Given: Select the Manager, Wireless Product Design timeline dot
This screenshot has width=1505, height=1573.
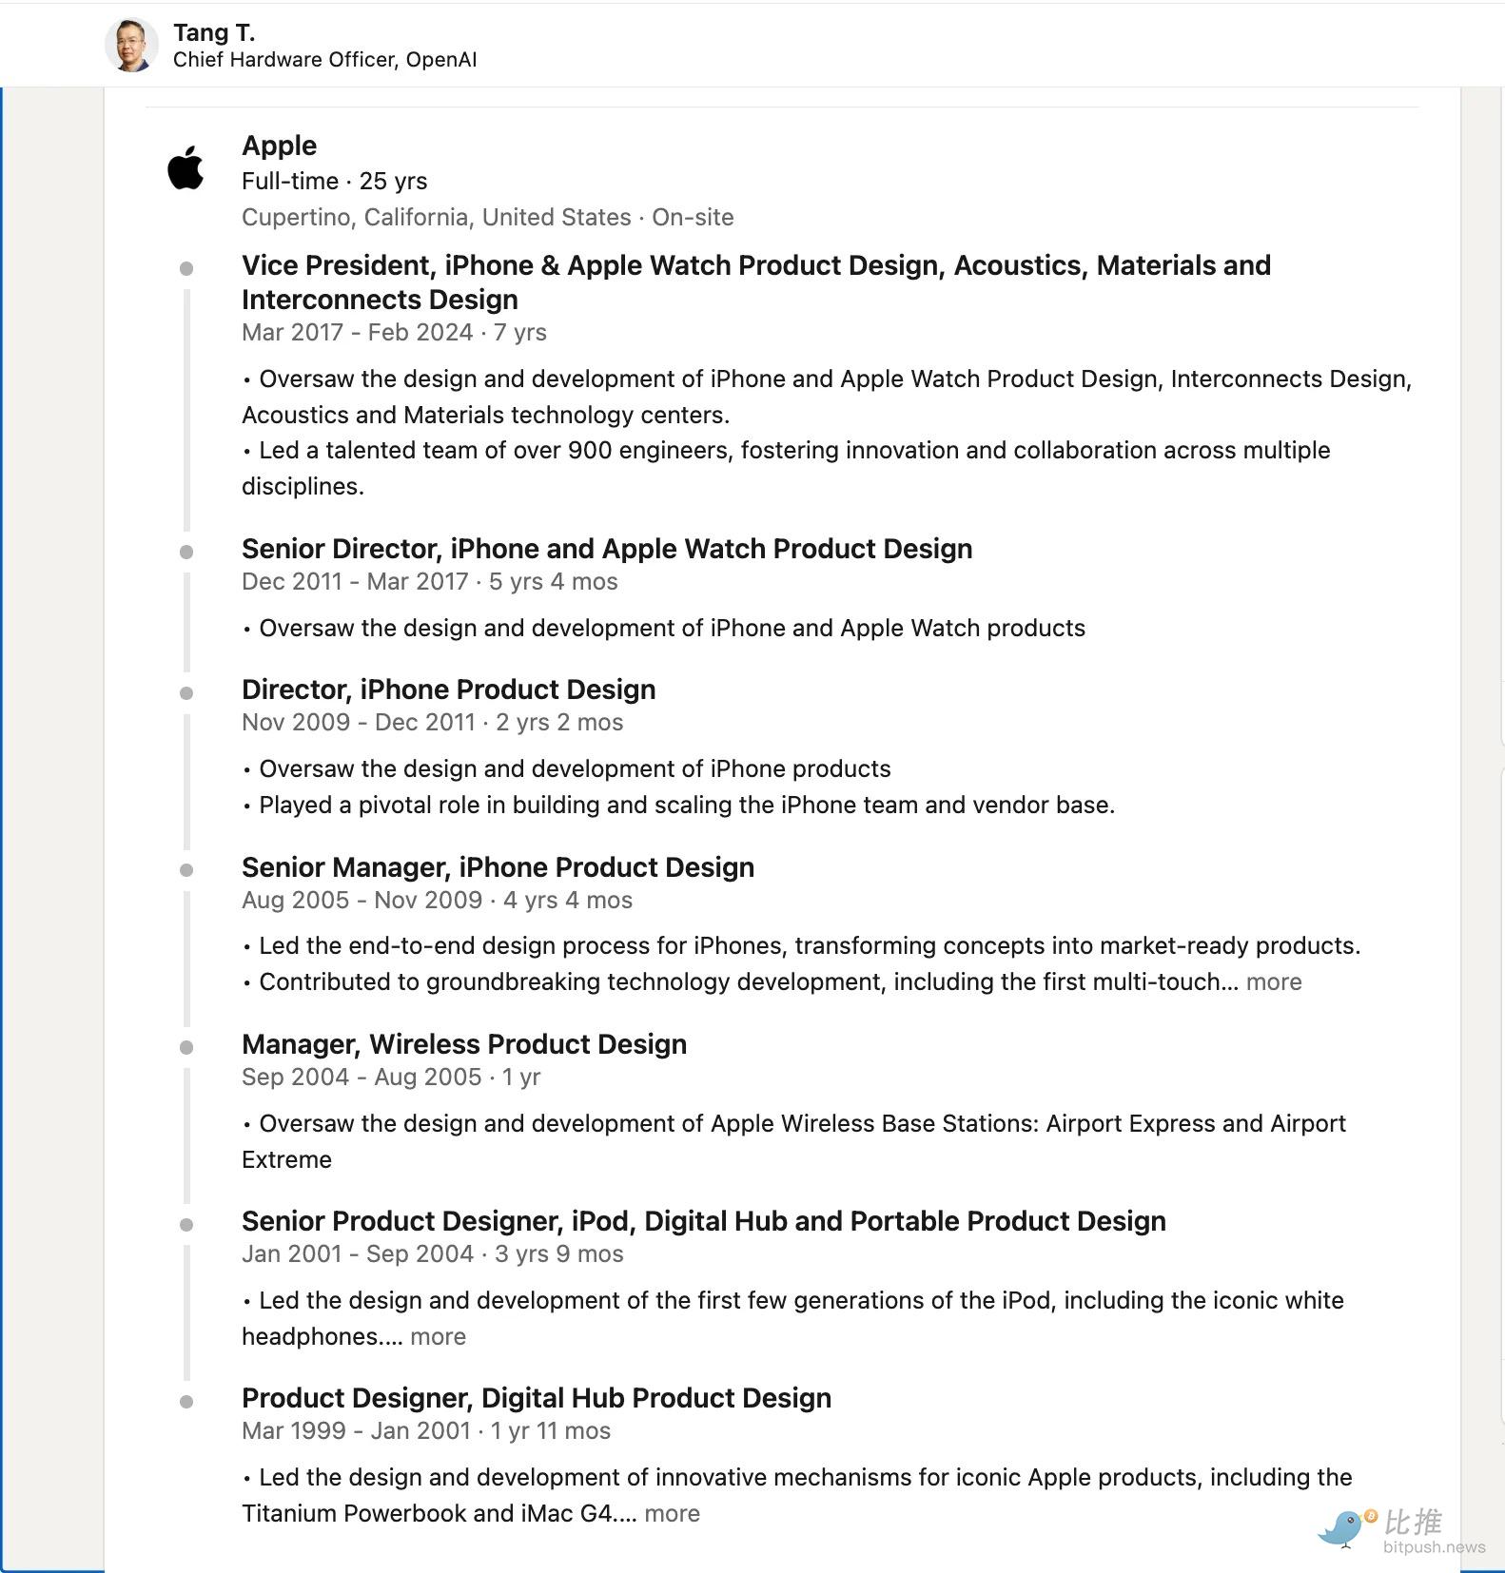Looking at the screenshot, I should (x=186, y=1048).
